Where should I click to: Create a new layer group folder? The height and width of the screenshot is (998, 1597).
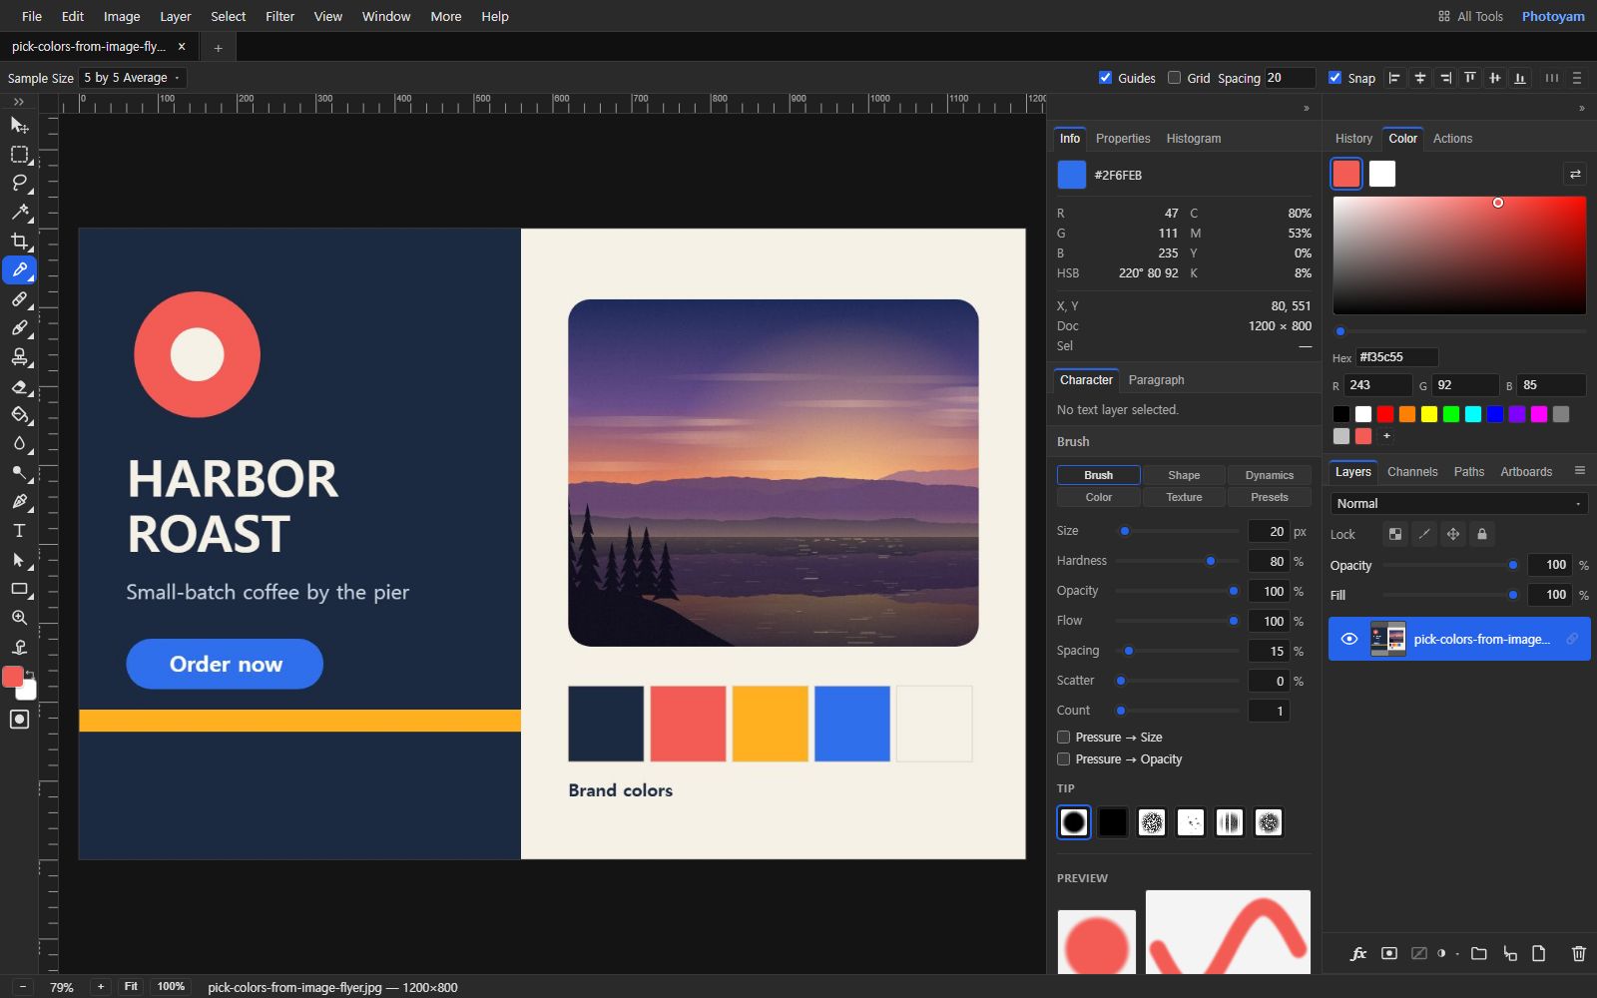[x=1478, y=953]
